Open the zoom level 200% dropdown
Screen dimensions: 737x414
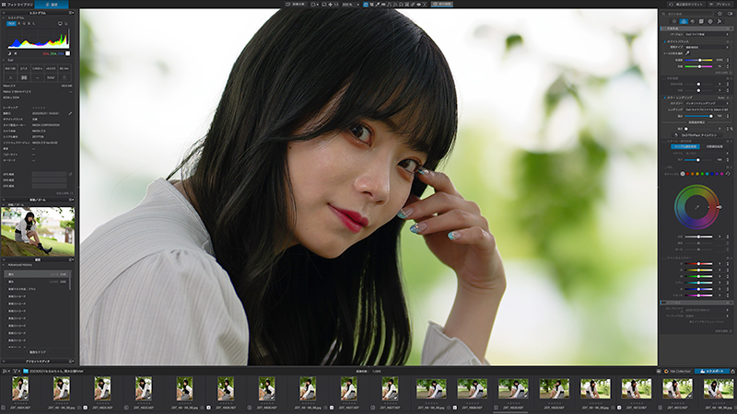[352, 5]
